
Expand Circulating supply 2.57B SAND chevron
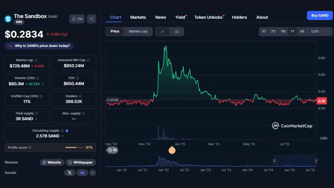[x=62, y=136]
